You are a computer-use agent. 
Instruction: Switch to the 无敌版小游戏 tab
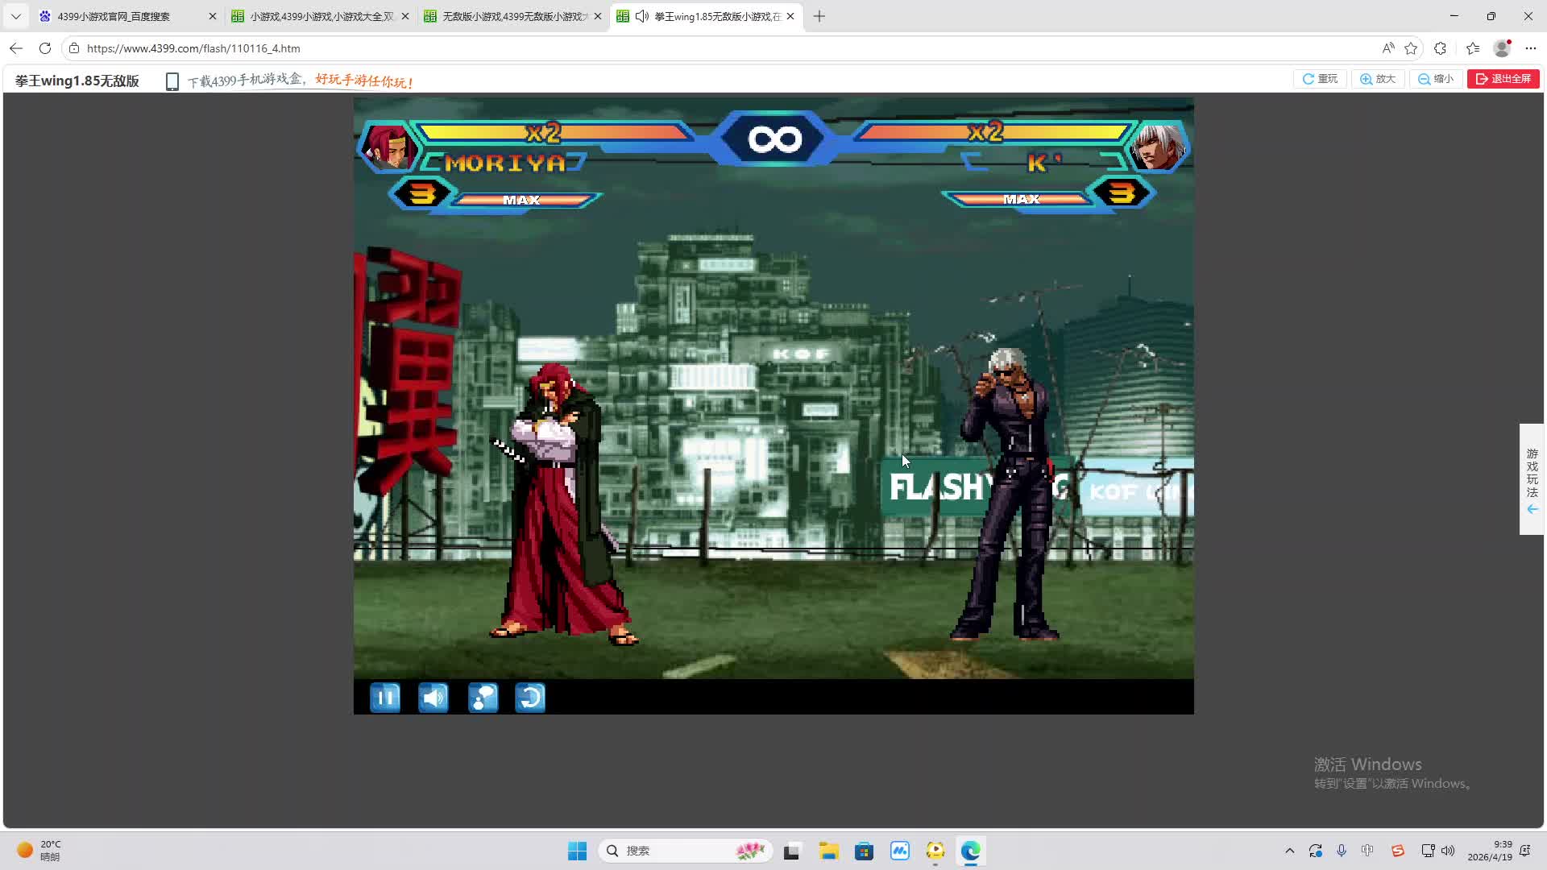tap(512, 16)
